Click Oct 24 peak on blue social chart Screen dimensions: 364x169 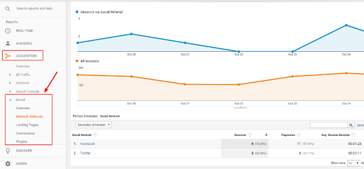pyautogui.click(x=346, y=25)
